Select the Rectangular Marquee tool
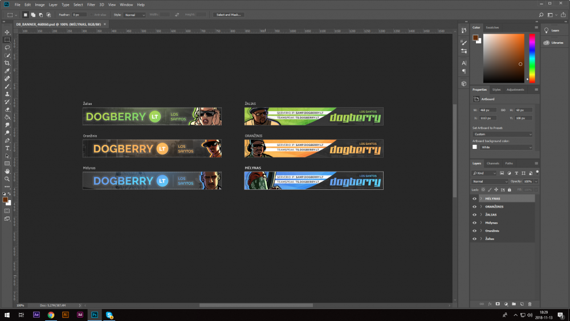Viewport: 570px width, 321px height. [7, 39]
